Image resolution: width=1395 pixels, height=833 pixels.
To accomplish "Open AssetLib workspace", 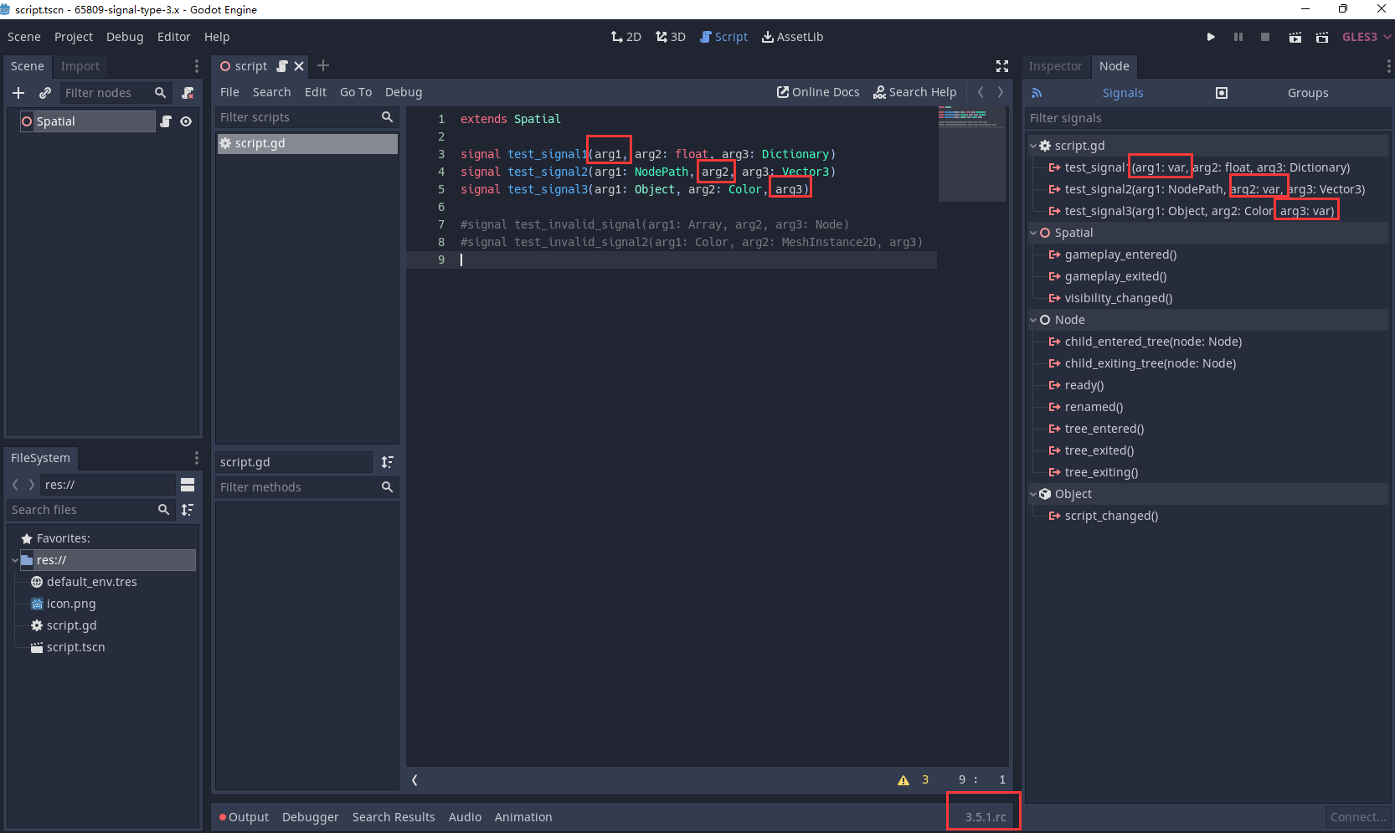I will tap(792, 37).
